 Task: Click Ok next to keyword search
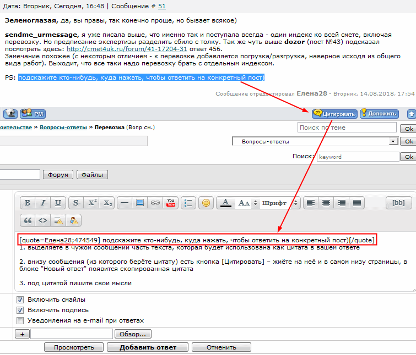pyautogui.click(x=409, y=157)
